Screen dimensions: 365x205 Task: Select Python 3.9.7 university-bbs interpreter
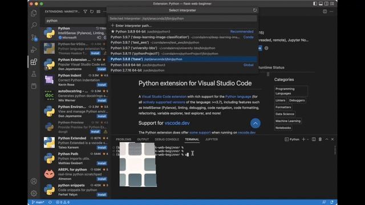click(x=182, y=48)
